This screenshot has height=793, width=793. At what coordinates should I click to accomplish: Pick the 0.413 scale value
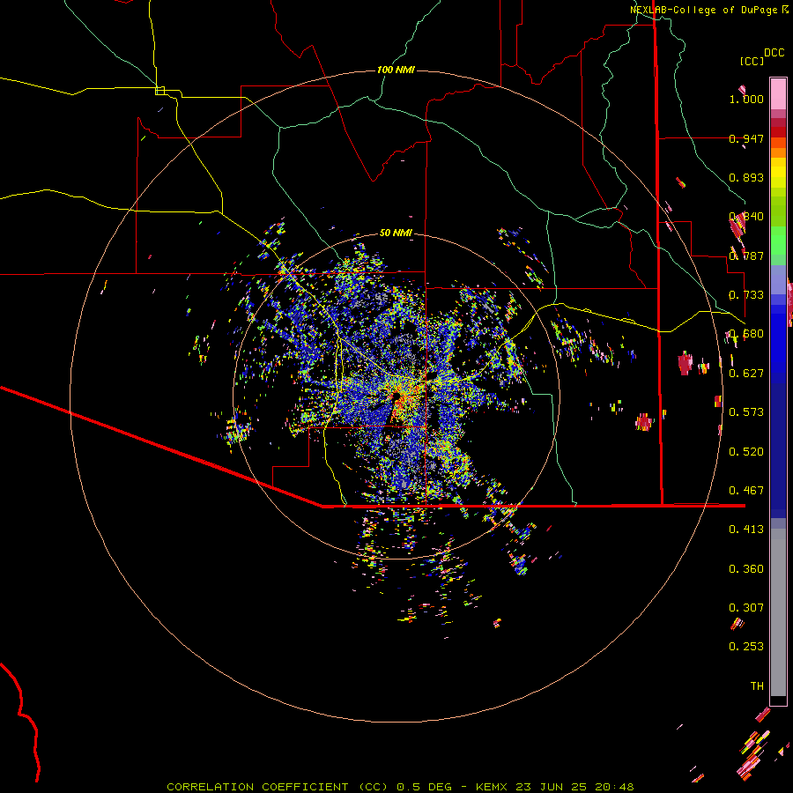click(x=746, y=530)
